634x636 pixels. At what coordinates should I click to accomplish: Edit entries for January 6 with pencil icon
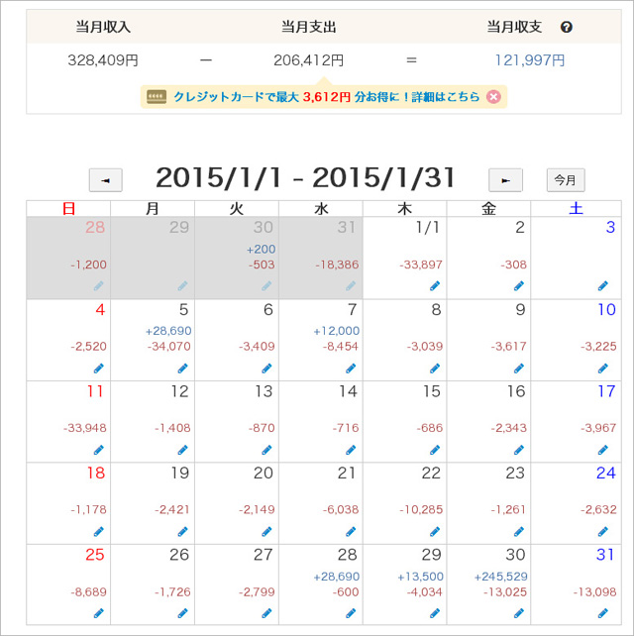pos(266,369)
